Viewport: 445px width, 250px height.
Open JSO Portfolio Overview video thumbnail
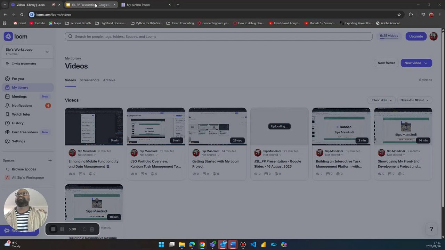[x=156, y=126]
